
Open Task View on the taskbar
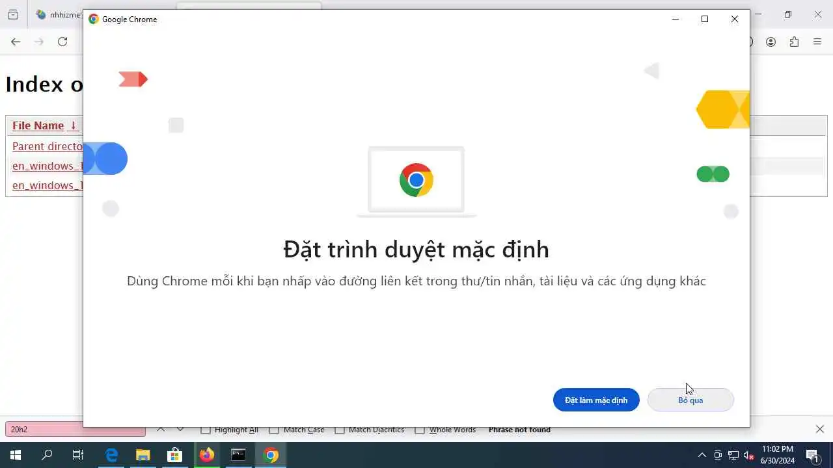click(x=78, y=455)
